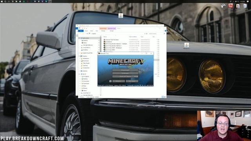Select Quick access in navigation pane
Viewport: 251px width, 141px height.
coord(85,38)
